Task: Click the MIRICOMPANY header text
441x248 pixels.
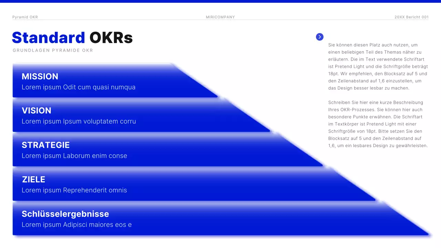Action: 220,17
